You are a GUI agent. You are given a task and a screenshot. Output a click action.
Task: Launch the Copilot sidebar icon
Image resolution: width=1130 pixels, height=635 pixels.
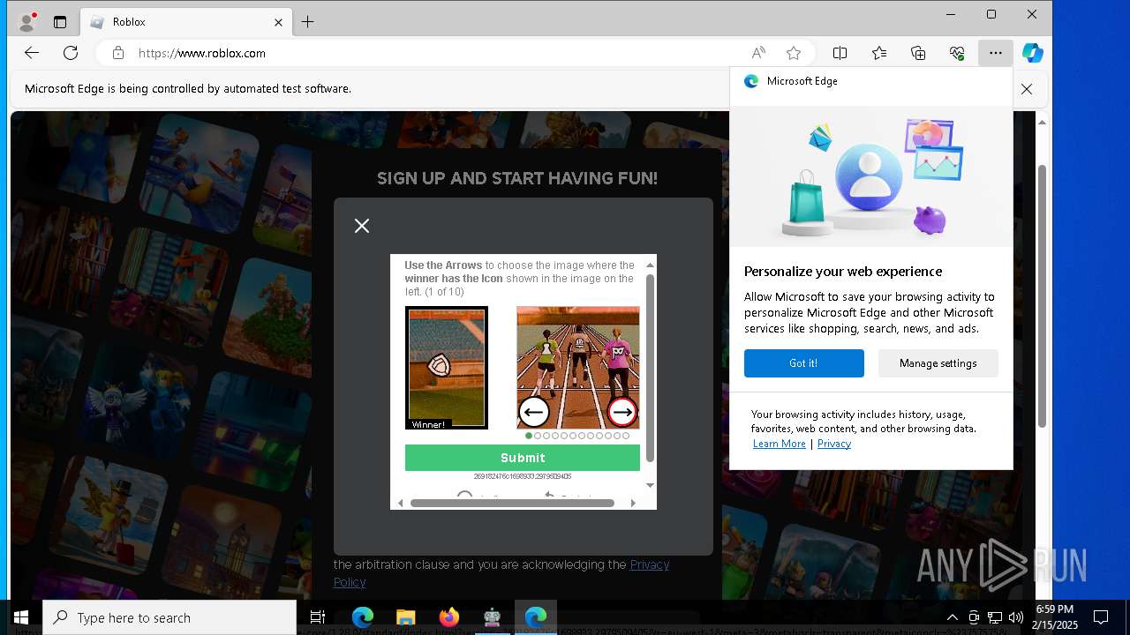[x=1032, y=53]
